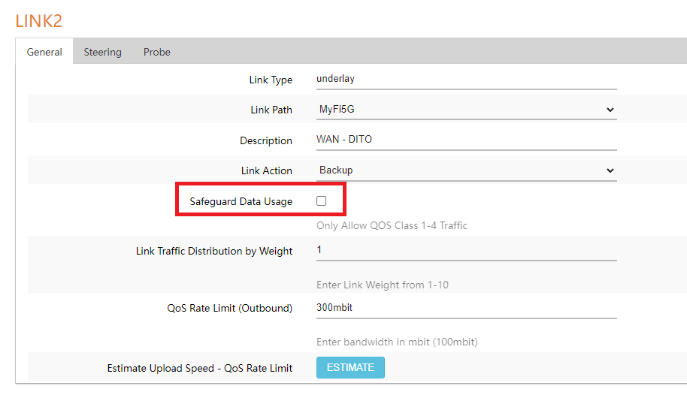Click the Link Traffic Distribution weight input

[x=466, y=250]
